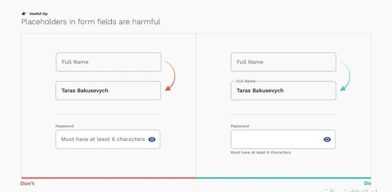Screen dimensions: 392x192
Task: Click the pointing hand icon beside Useful tip
Action: [24, 13]
